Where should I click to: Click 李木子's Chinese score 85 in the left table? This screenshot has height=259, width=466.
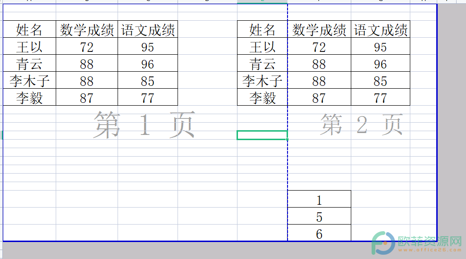[148, 80]
